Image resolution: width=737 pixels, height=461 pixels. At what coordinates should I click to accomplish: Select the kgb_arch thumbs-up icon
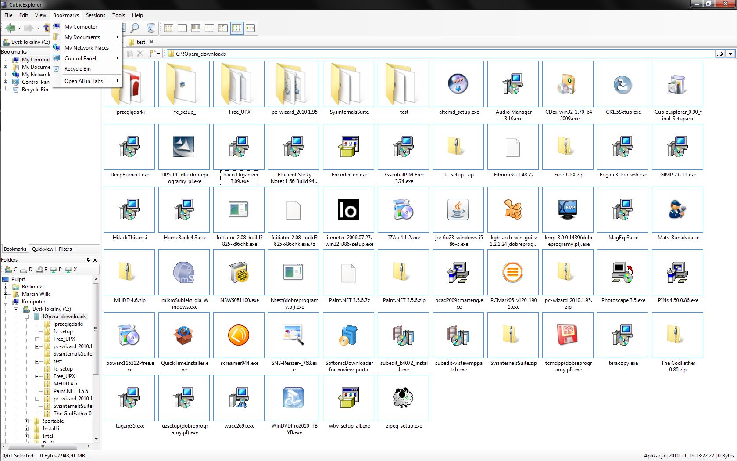pos(513,209)
